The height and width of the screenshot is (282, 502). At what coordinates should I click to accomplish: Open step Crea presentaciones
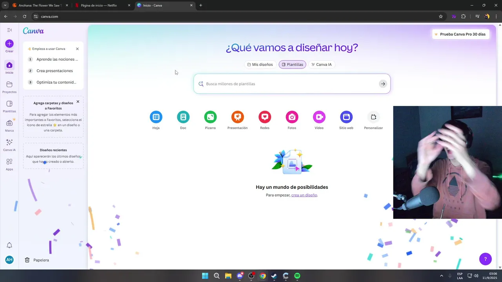53,71
